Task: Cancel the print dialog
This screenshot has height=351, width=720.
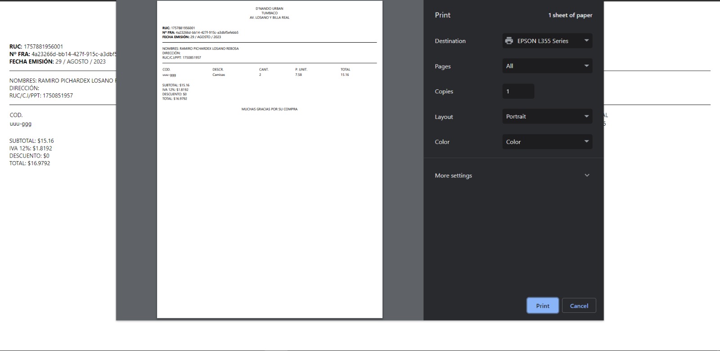Action: (x=579, y=306)
